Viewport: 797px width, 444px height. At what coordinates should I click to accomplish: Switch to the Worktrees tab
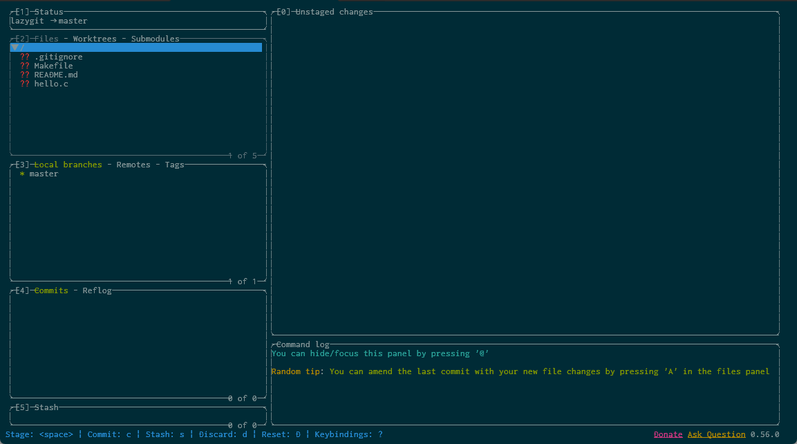95,39
